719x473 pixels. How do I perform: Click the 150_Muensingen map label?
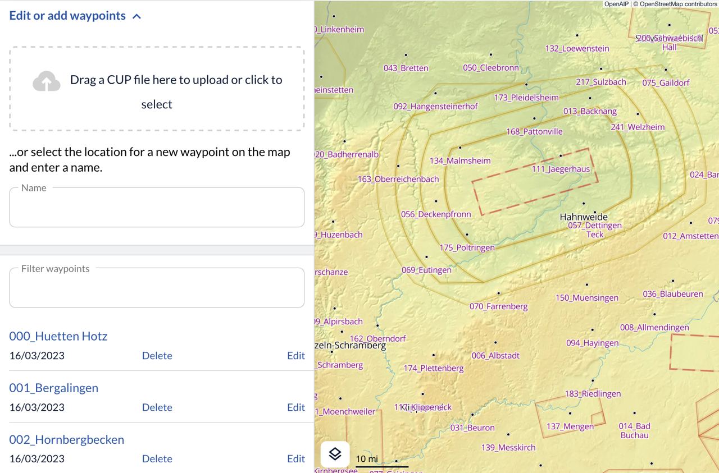pos(587,298)
